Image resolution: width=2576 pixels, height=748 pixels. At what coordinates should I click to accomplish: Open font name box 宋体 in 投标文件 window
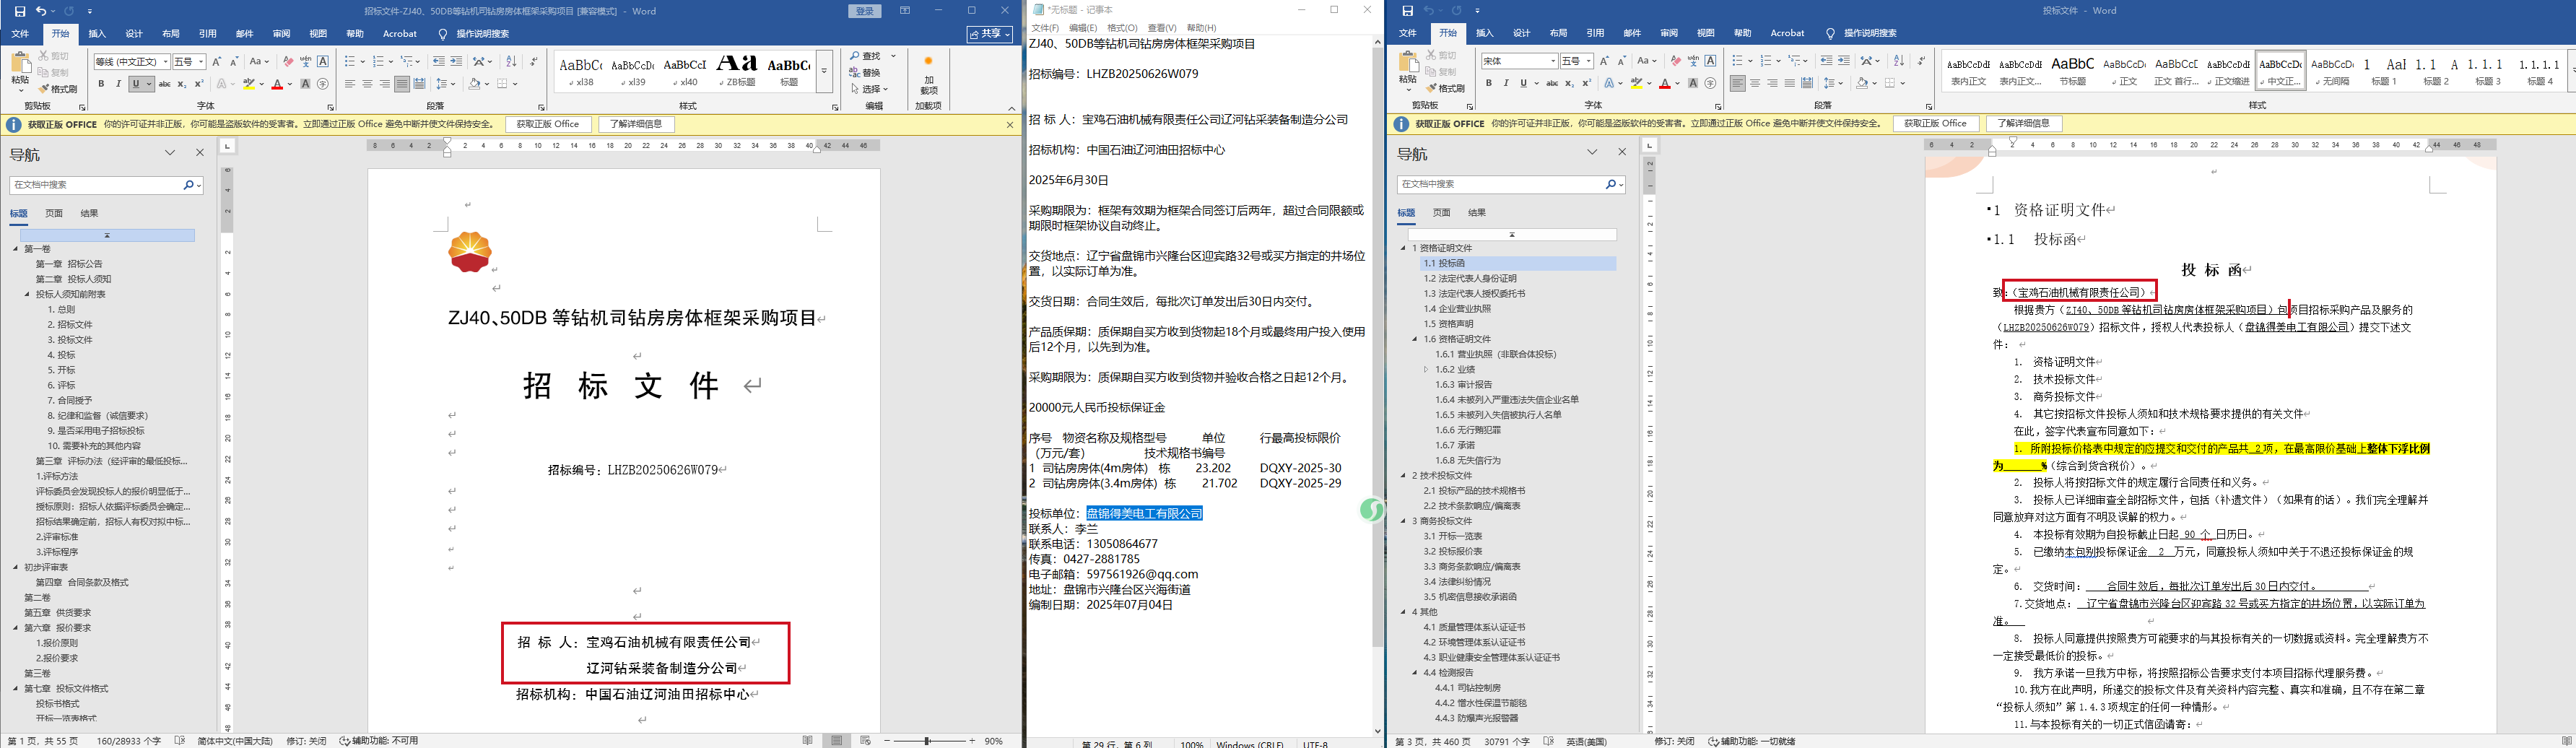[1519, 61]
